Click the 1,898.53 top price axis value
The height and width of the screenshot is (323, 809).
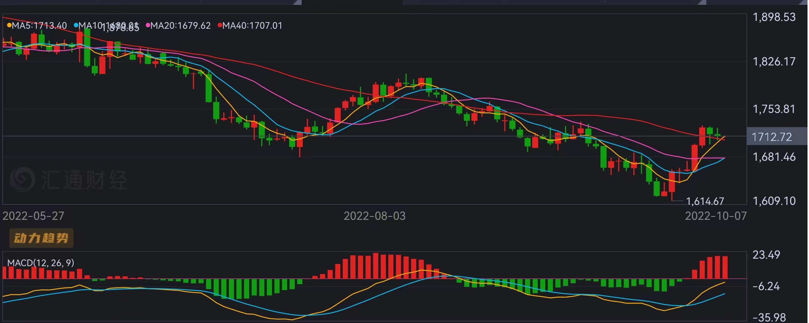(x=774, y=17)
